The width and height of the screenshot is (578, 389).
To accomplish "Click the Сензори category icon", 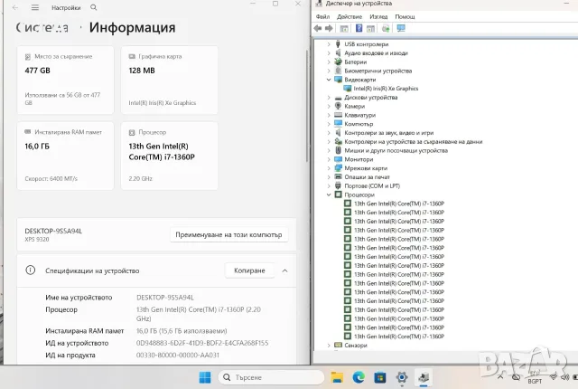I will coord(338,345).
